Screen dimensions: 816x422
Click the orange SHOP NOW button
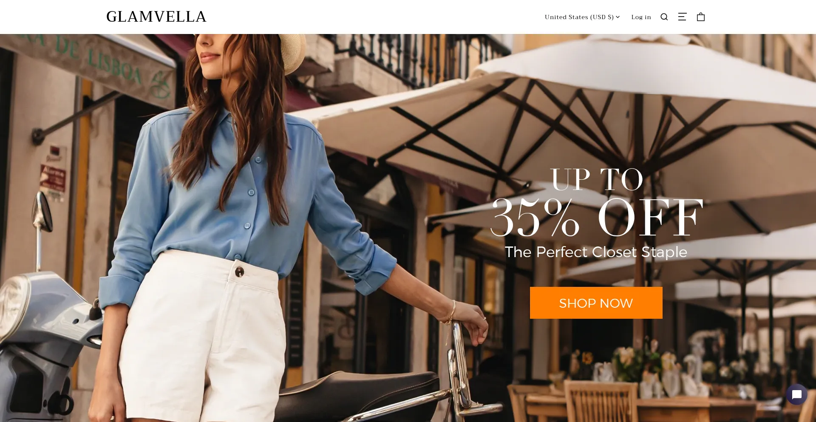point(596,303)
